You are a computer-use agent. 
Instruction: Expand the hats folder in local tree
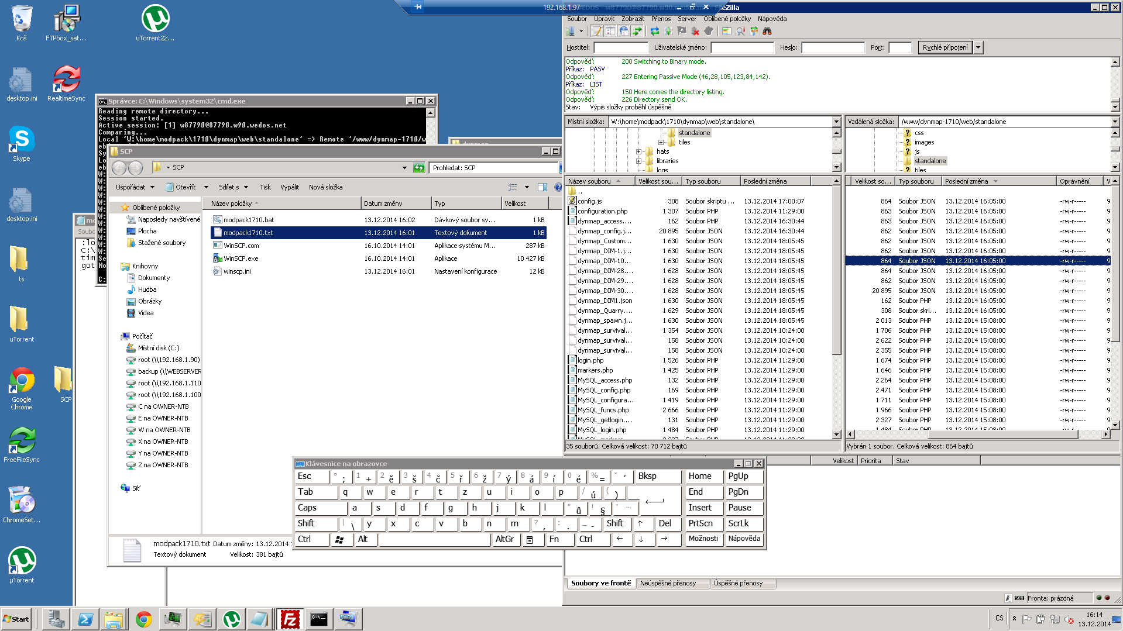pos(639,151)
